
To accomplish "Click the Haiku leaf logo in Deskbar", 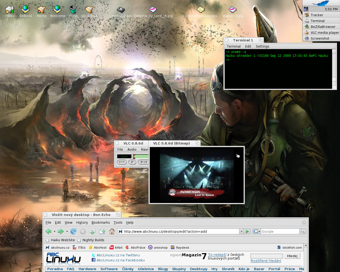I will point(321,3).
